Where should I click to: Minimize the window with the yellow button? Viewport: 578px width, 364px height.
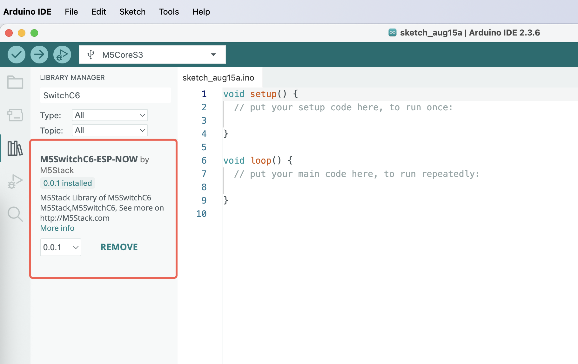click(22, 33)
